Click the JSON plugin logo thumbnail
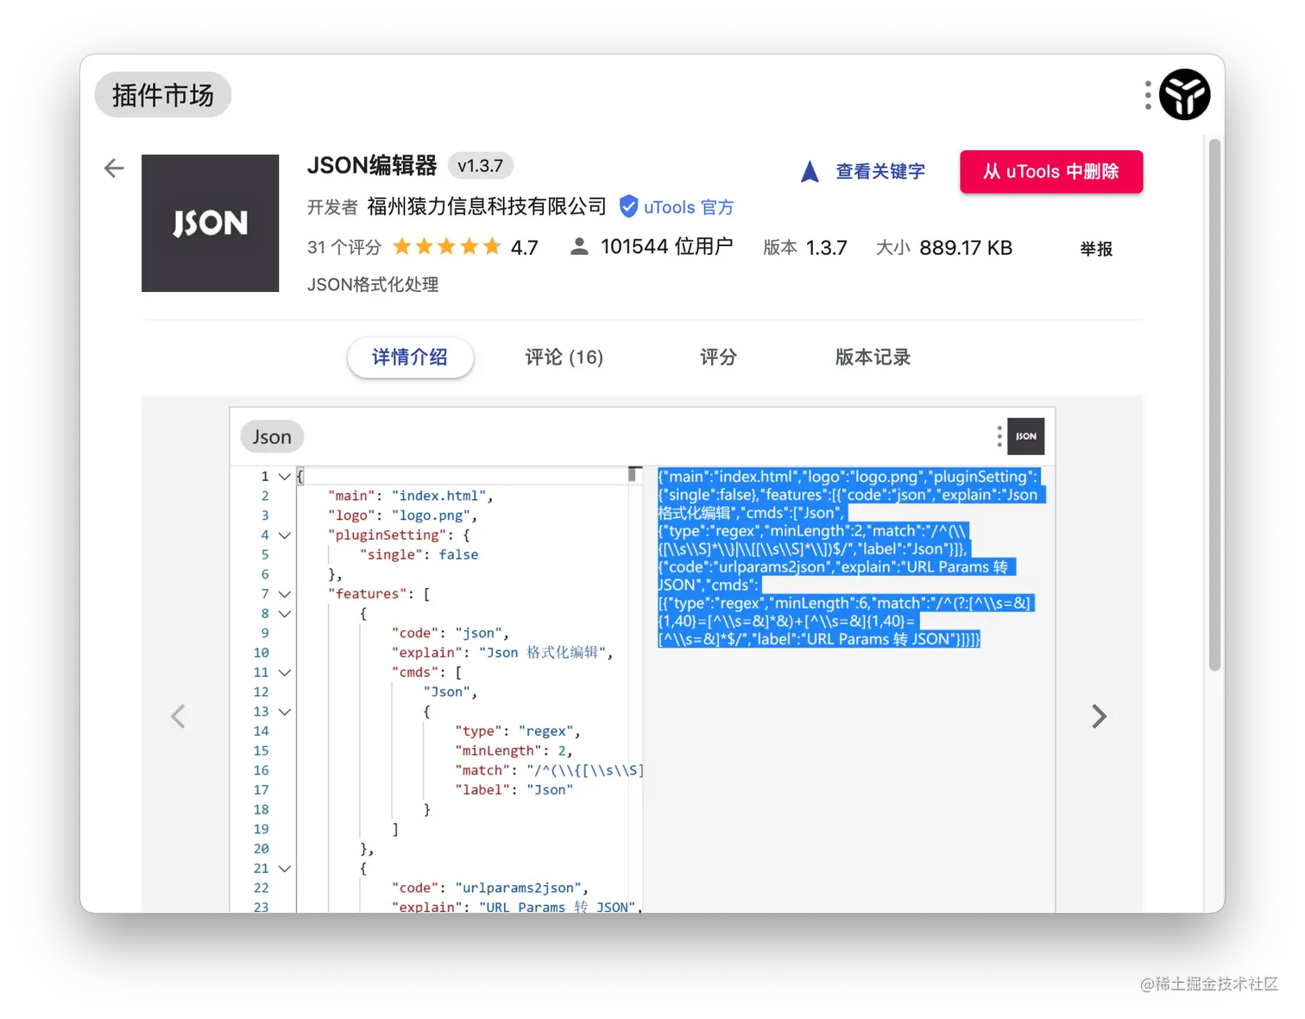Image resolution: width=1305 pixels, height=1019 pixels. click(210, 223)
